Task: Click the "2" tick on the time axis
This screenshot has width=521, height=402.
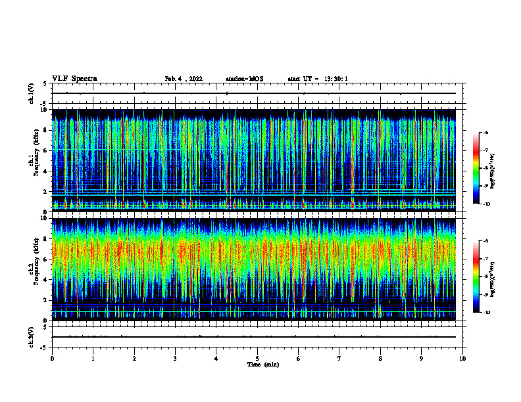Action: (x=134, y=359)
